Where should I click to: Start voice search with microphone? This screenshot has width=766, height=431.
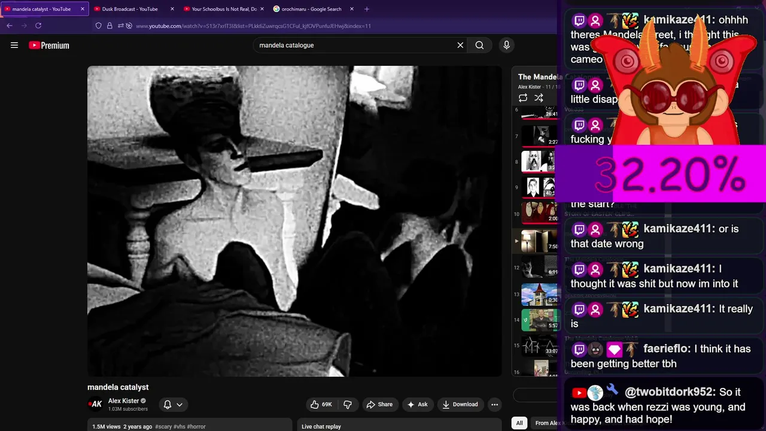click(506, 45)
